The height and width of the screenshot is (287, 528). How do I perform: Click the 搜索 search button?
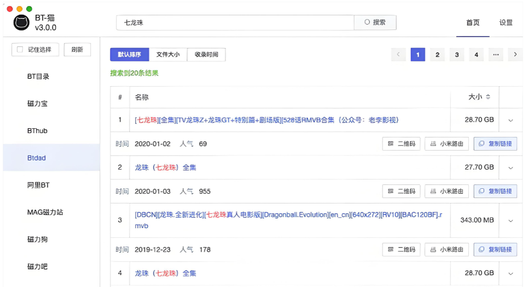coord(375,22)
